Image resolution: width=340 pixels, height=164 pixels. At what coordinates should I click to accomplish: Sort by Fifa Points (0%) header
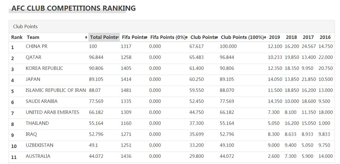[168, 37]
